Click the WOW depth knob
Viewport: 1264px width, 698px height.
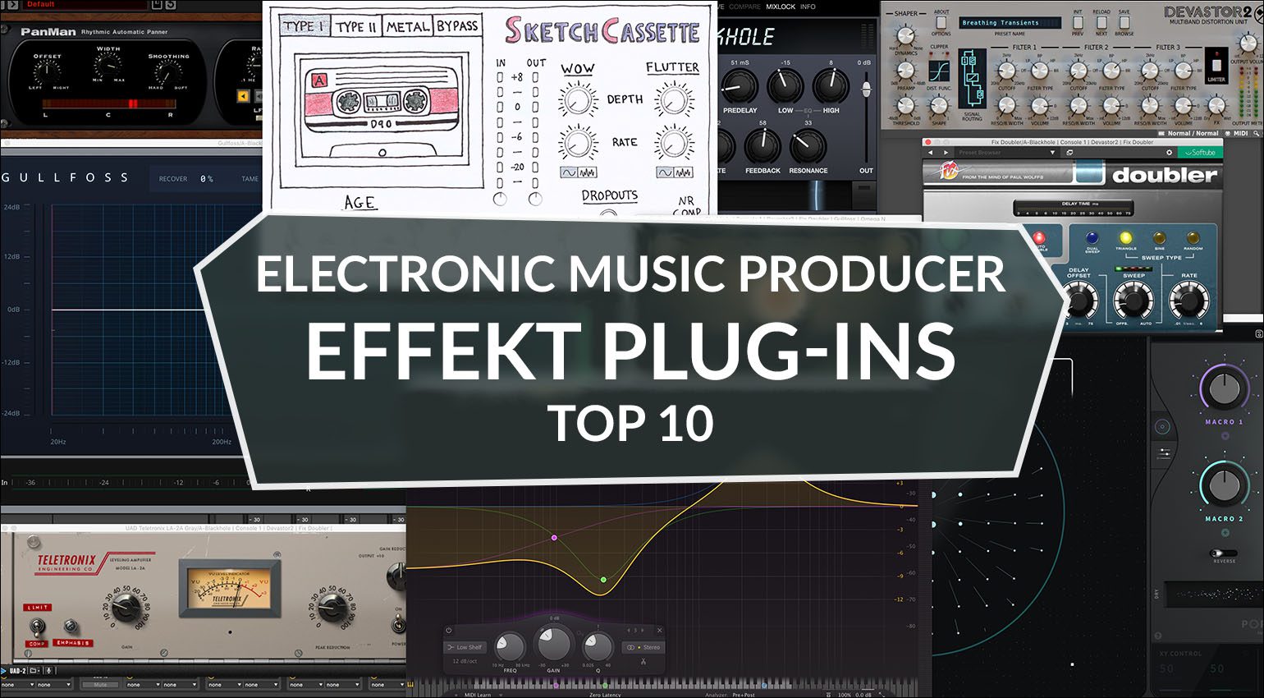click(578, 101)
